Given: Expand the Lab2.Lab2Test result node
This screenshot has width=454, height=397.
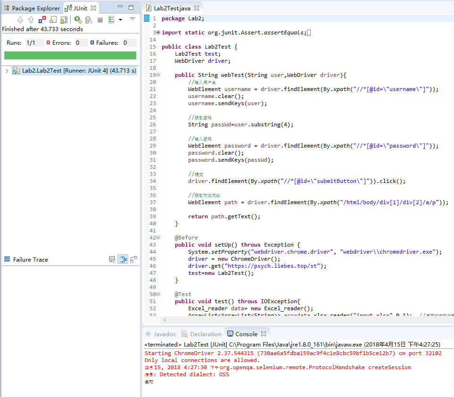Looking at the screenshot, I should click(6, 71).
